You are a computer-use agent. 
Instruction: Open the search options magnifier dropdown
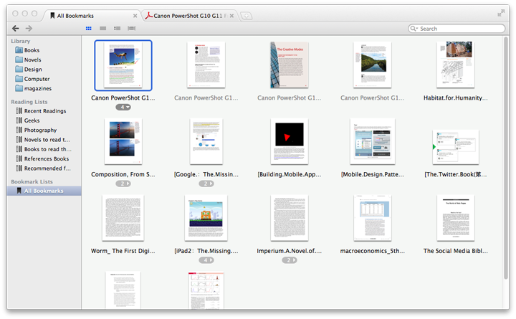click(x=414, y=29)
